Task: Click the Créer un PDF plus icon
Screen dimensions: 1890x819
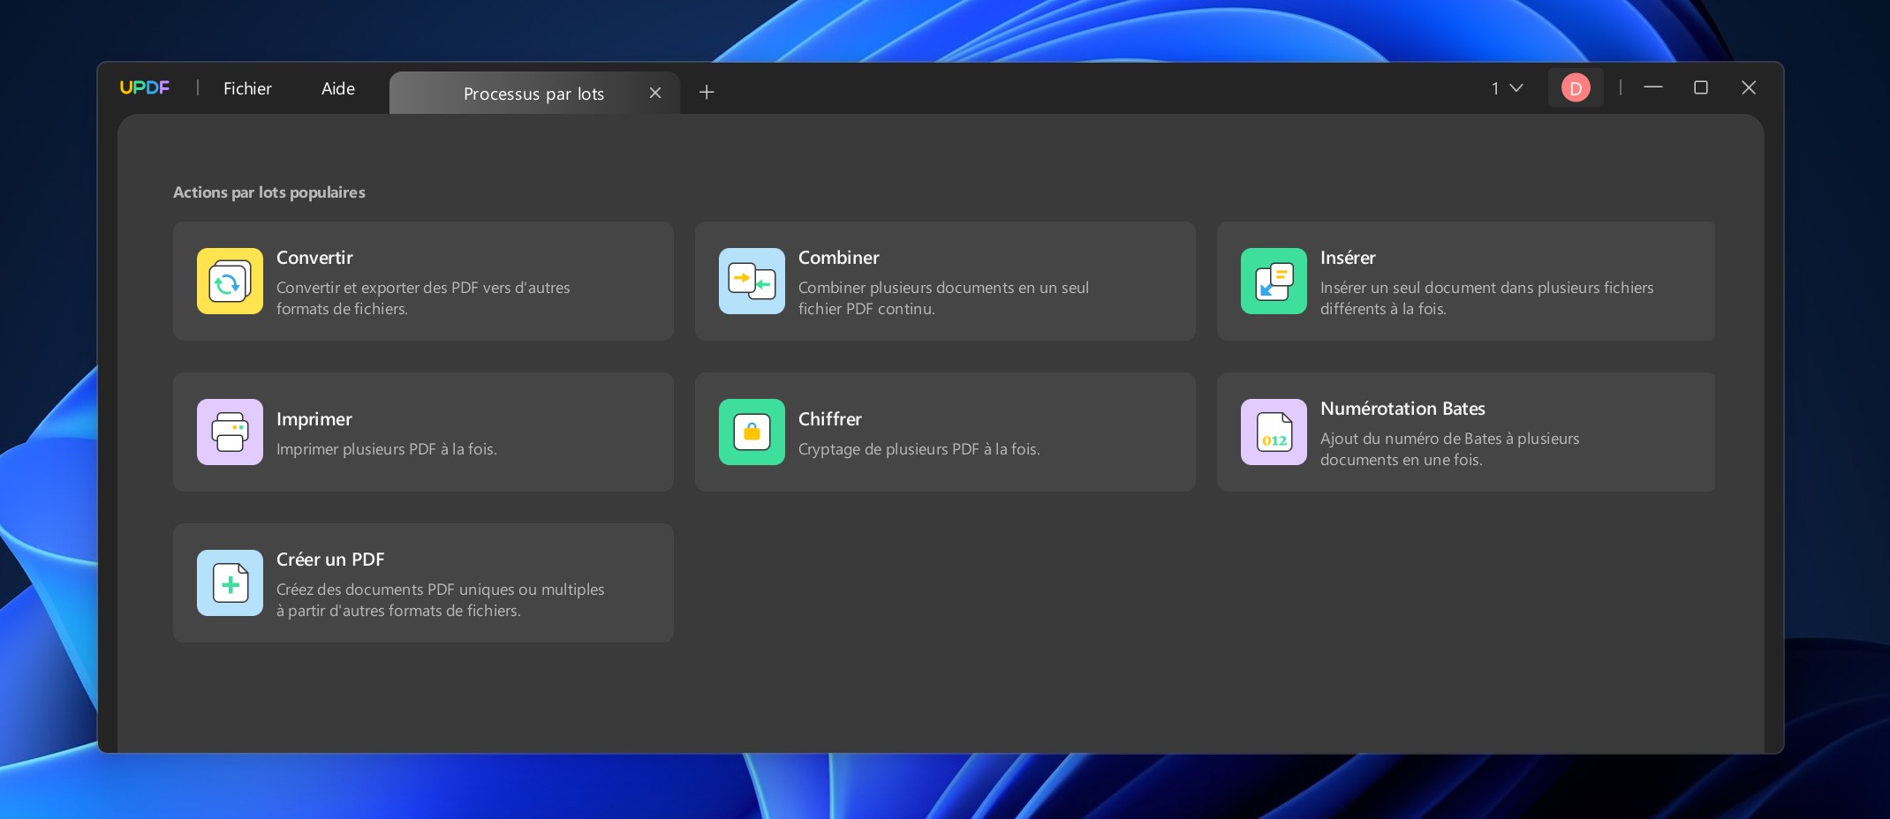Action: (x=230, y=583)
